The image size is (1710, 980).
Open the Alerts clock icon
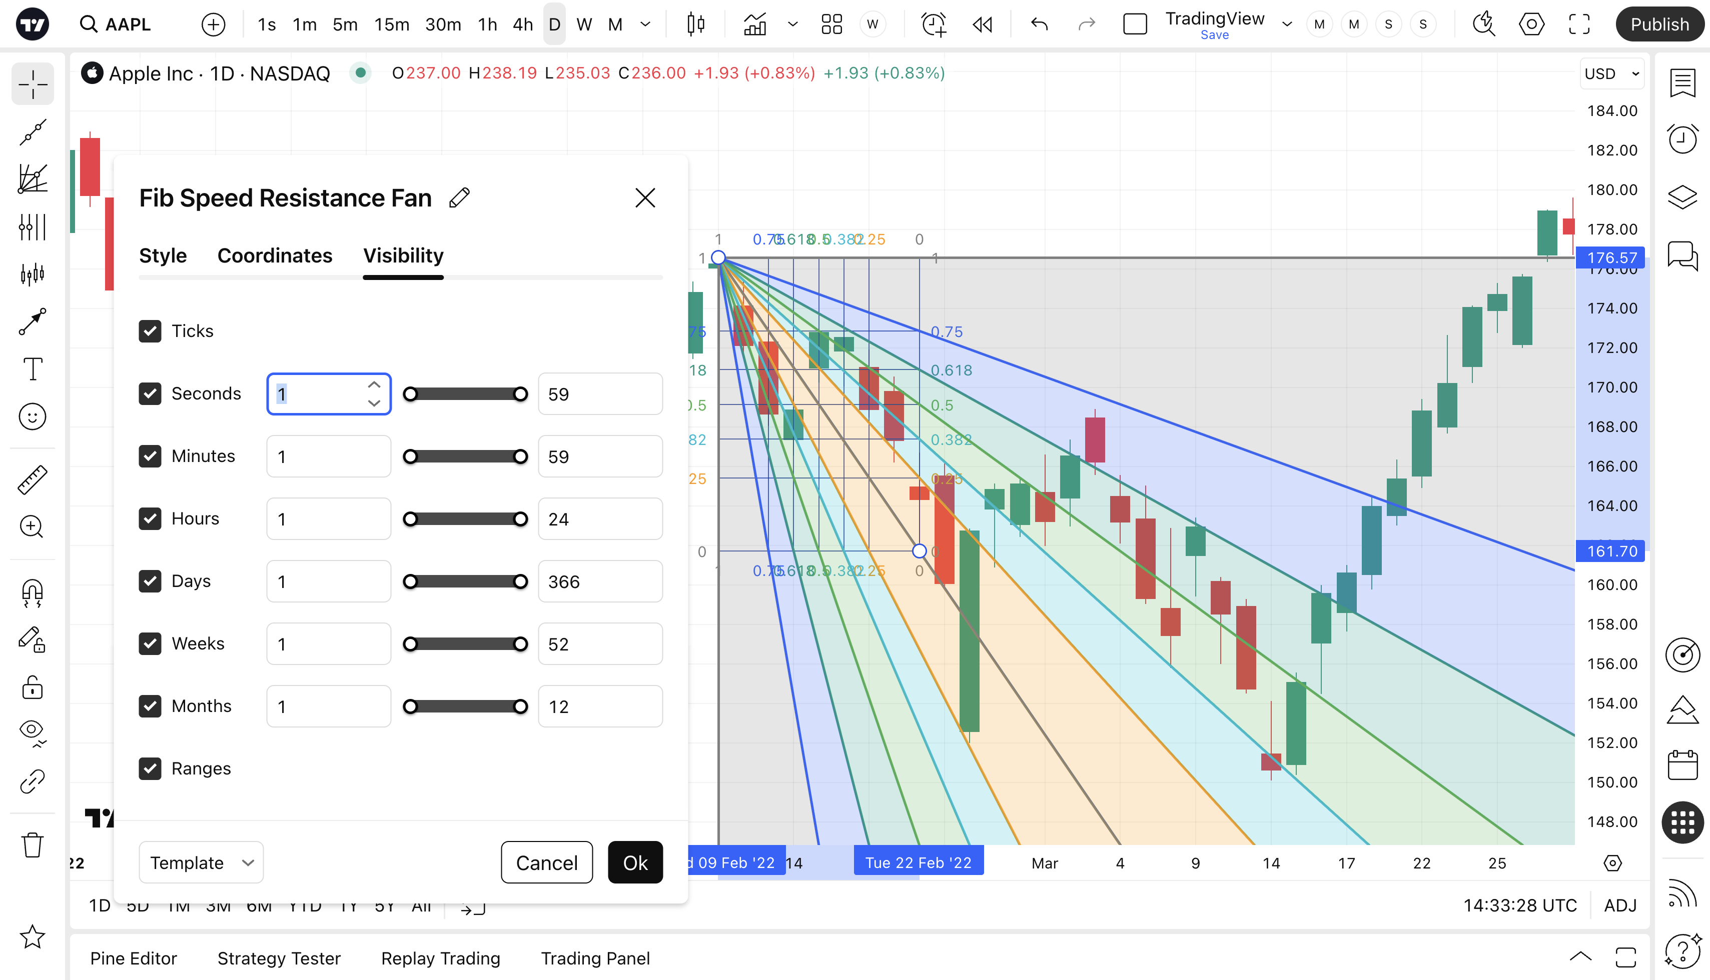[x=1681, y=139]
